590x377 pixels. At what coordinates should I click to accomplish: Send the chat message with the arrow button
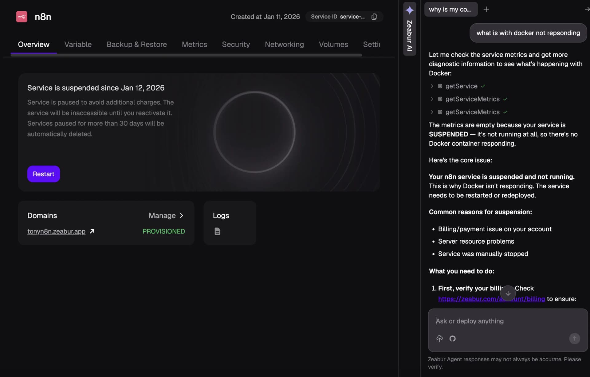(x=574, y=338)
